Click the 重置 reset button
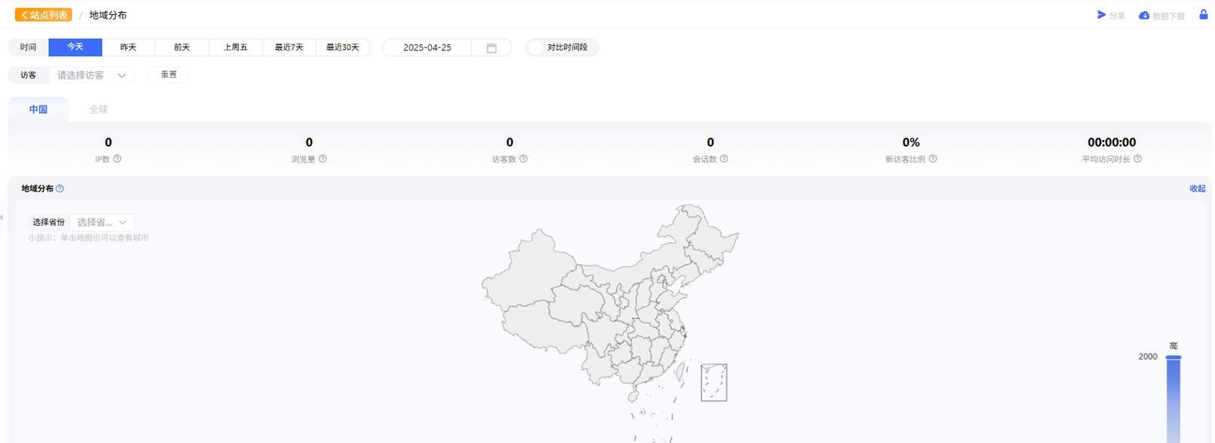 [x=169, y=74]
